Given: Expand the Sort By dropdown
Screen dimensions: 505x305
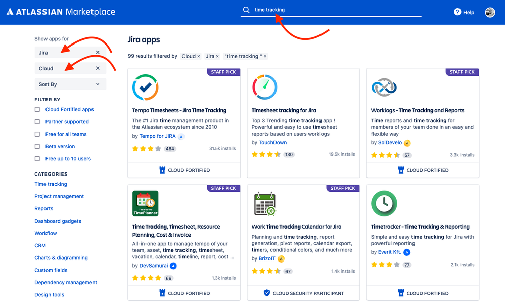Looking at the screenshot, I should click(x=70, y=84).
